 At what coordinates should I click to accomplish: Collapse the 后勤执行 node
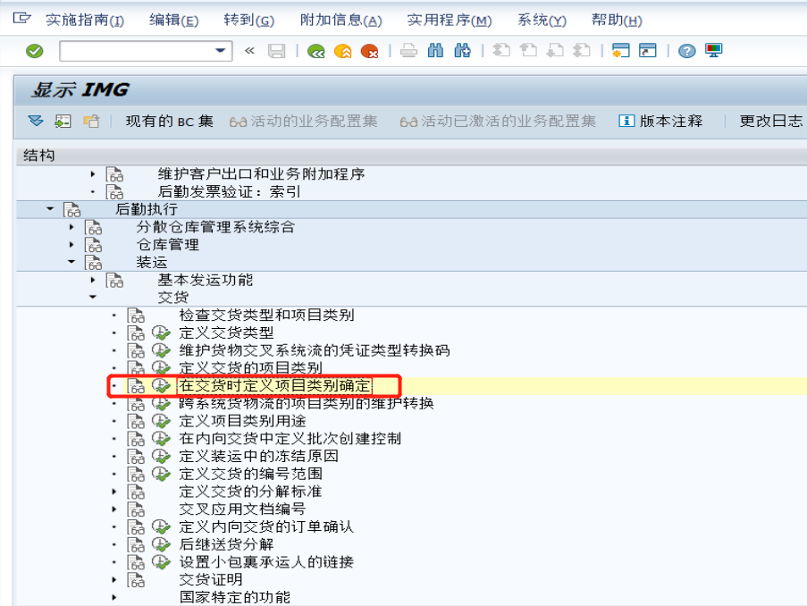pyautogui.click(x=50, y=209)
